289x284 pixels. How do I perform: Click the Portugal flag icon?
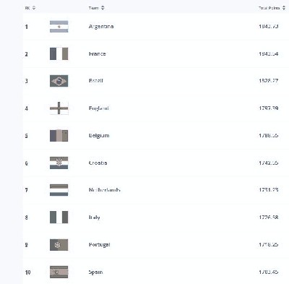(x=59, y=245)
